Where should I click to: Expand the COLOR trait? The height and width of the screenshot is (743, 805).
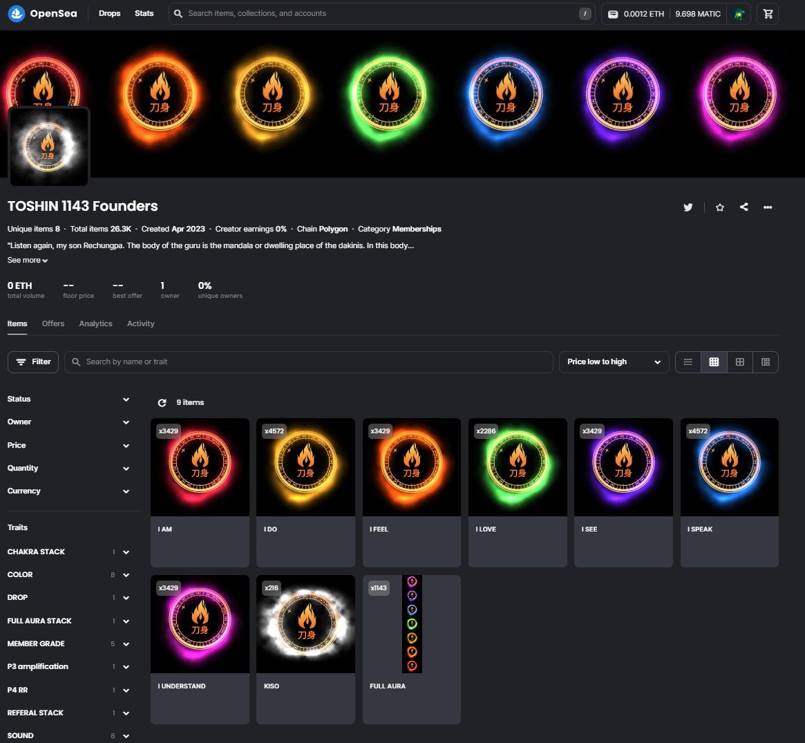(x=69, y=574)
